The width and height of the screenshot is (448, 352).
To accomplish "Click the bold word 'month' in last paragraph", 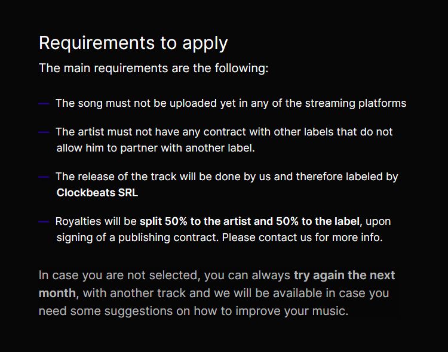I will pyautogui.click(x=57, y=293).
